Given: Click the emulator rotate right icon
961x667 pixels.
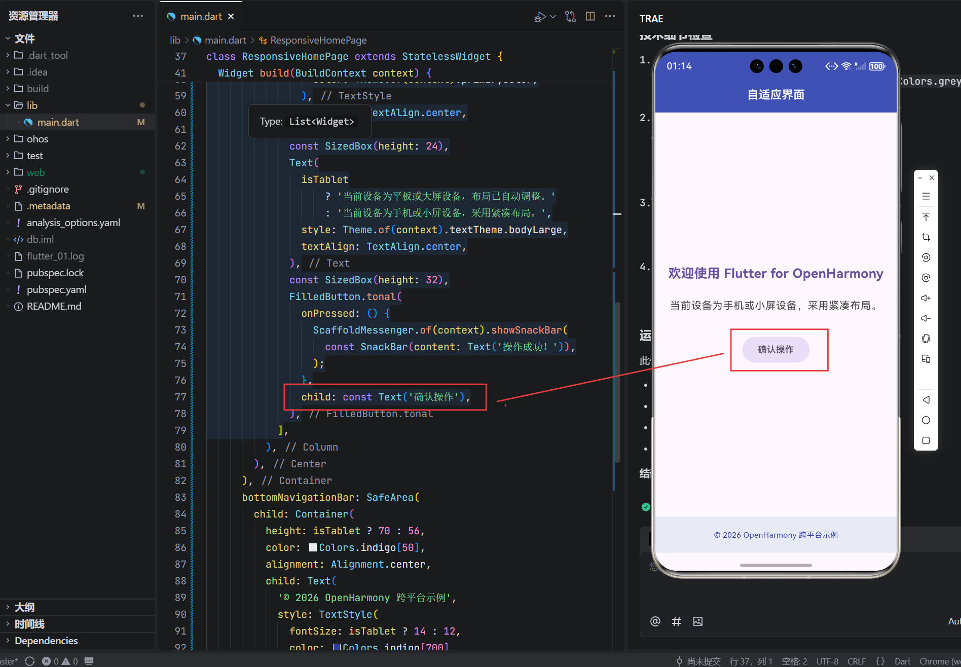Looking at the screenshot, I should 926,278.
